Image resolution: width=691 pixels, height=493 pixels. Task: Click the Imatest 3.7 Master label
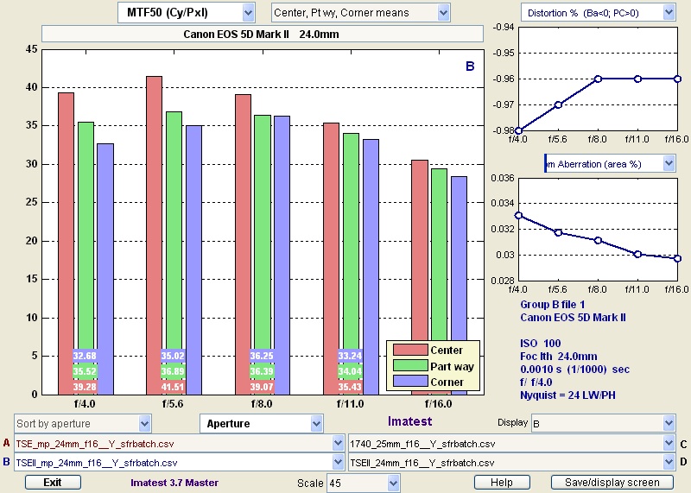click(174, 483)
